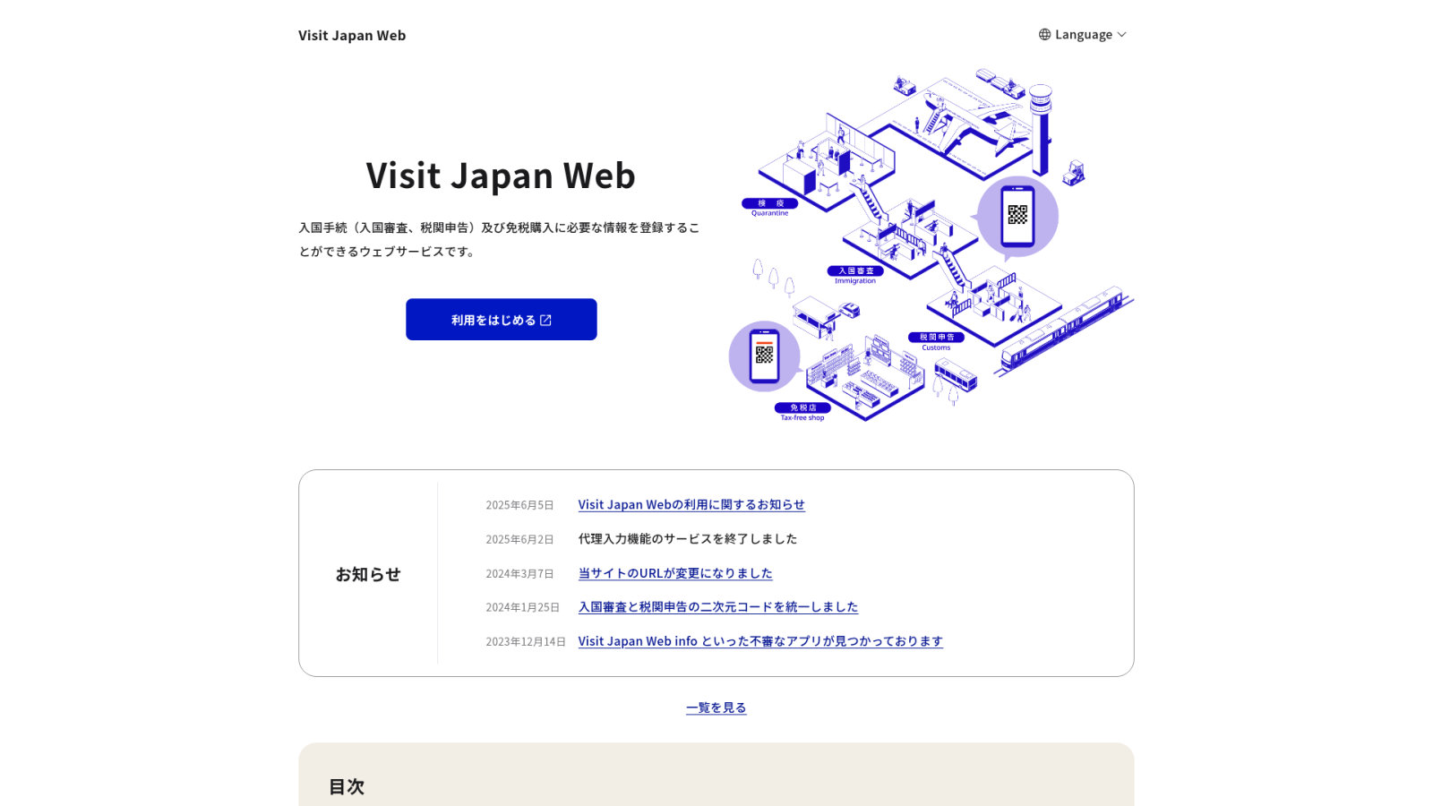Click the 一覧を見る link
The width and height of the screenshot is (1433, 806).
coord(716,707)
